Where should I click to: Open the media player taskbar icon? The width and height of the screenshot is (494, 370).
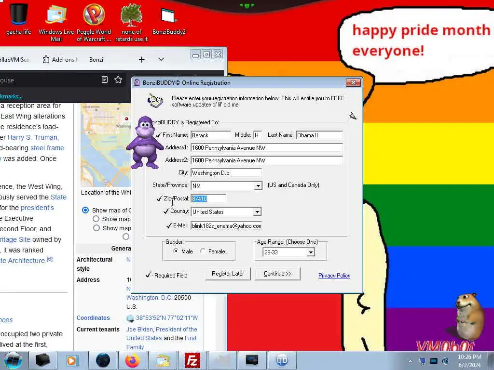coord(72,360)
